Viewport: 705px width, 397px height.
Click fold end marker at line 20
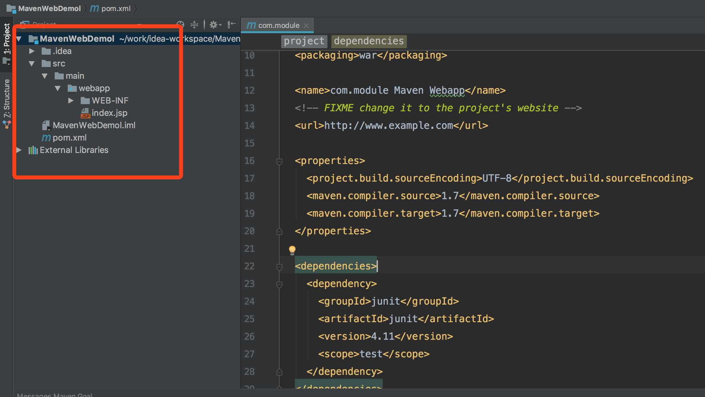pos(279,231)
